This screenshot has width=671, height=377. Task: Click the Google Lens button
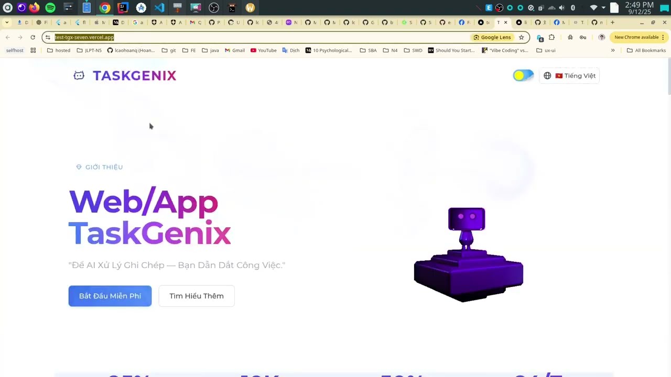point(492,37)
